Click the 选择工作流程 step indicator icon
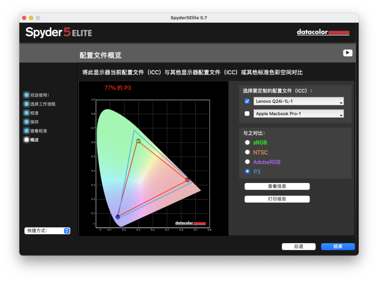 26,104
